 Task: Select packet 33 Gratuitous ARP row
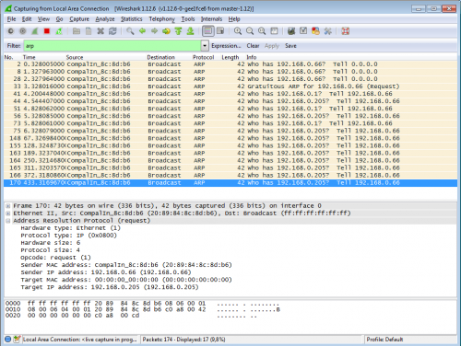pos(230,86)
